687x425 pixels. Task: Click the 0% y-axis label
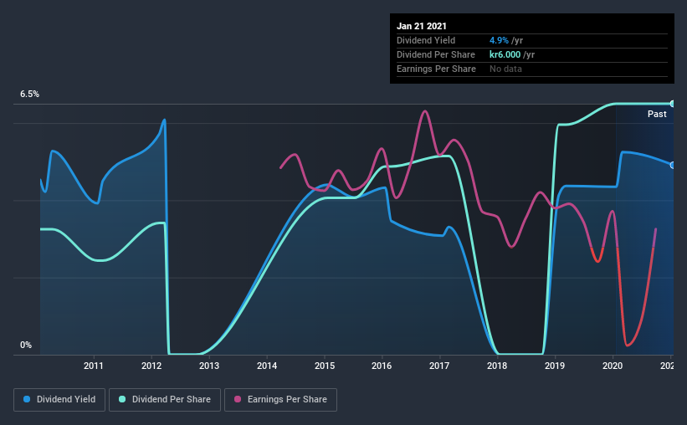click(x=26, y=345)
